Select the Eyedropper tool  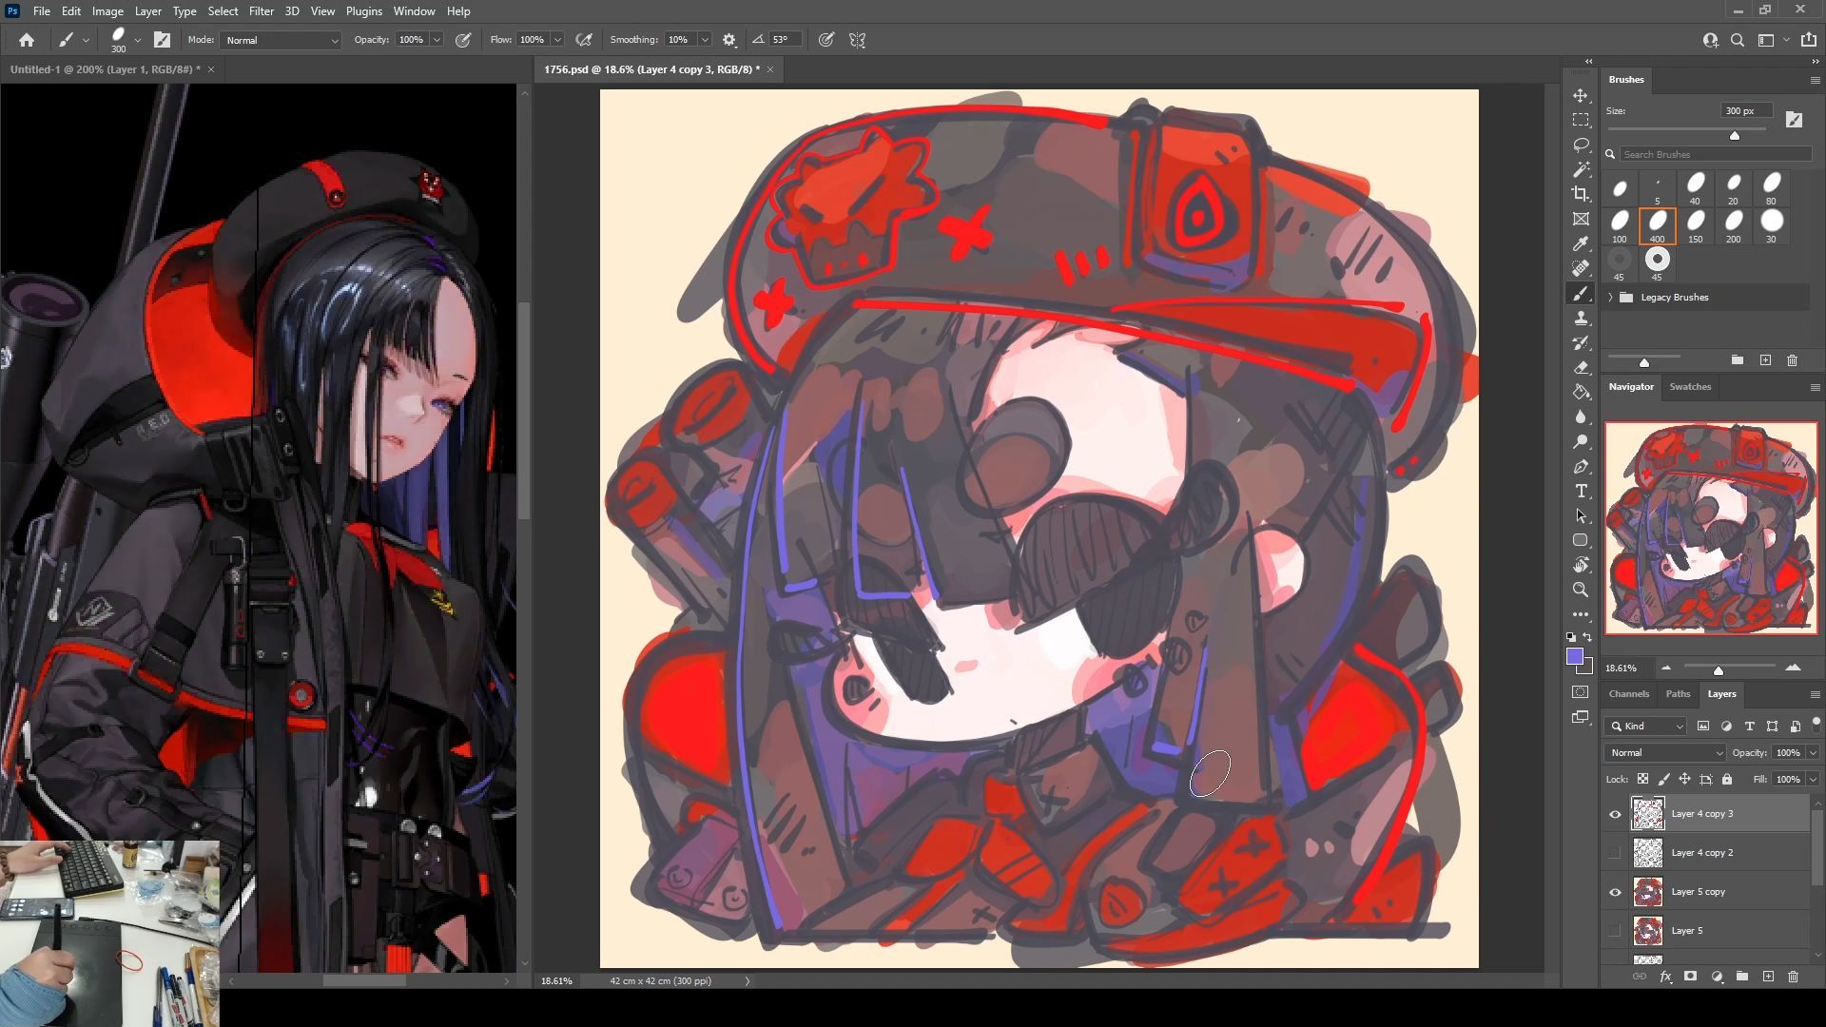[1581, 244]
